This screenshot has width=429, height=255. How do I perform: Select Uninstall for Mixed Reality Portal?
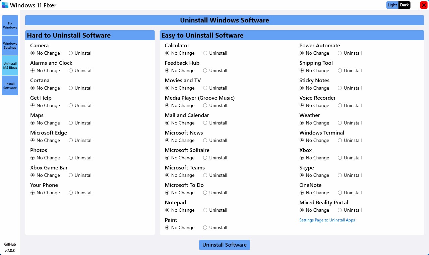(340, 210)
